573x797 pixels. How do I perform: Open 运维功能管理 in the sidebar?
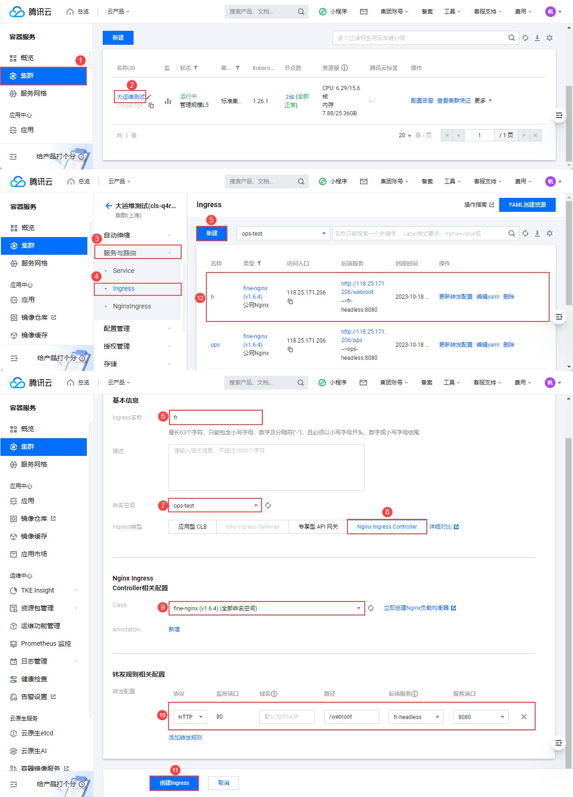click(x=40, y=626)
